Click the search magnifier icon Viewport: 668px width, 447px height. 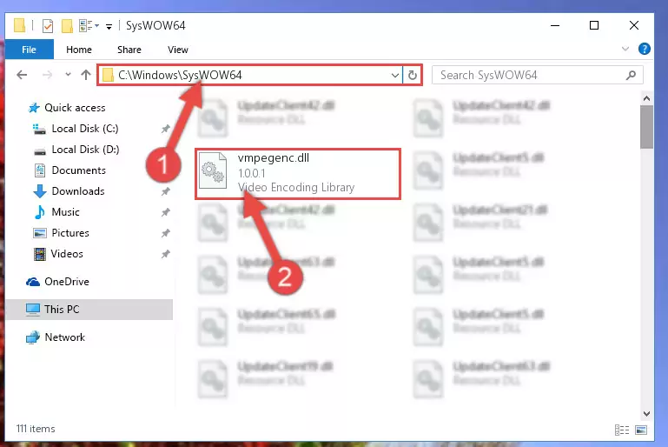(x=631, y=75)
